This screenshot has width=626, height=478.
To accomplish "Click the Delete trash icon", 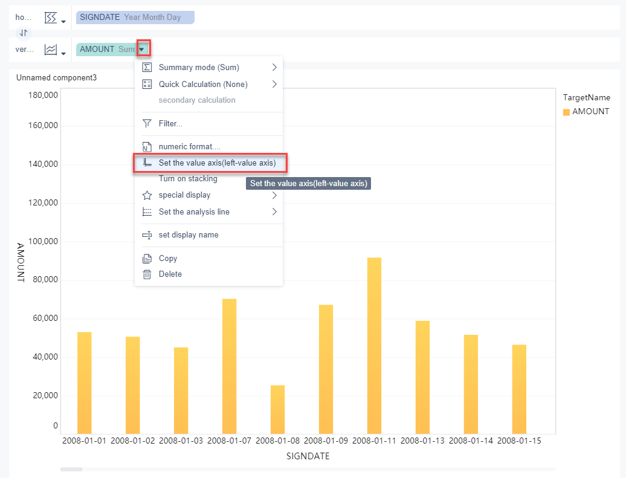I will (x=147, y=274).
